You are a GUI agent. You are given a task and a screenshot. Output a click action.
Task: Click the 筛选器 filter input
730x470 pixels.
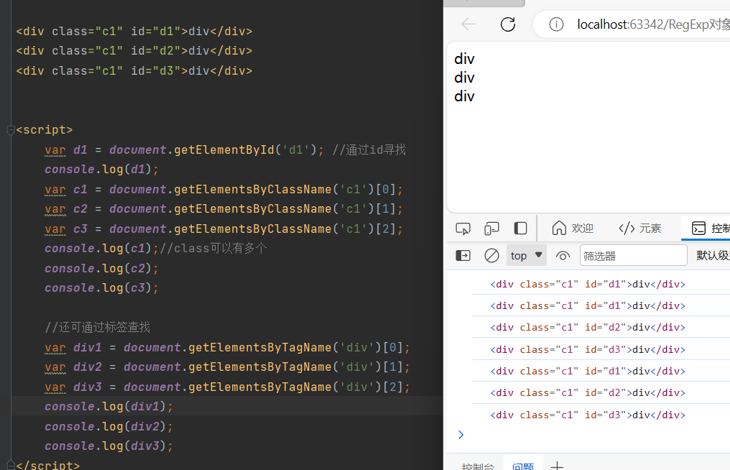pos(633,256)
